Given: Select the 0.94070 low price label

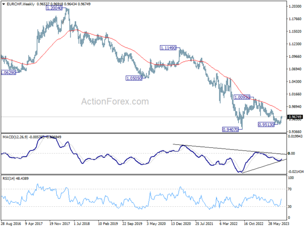Looking at the screenshot, I should click(231, 129).
